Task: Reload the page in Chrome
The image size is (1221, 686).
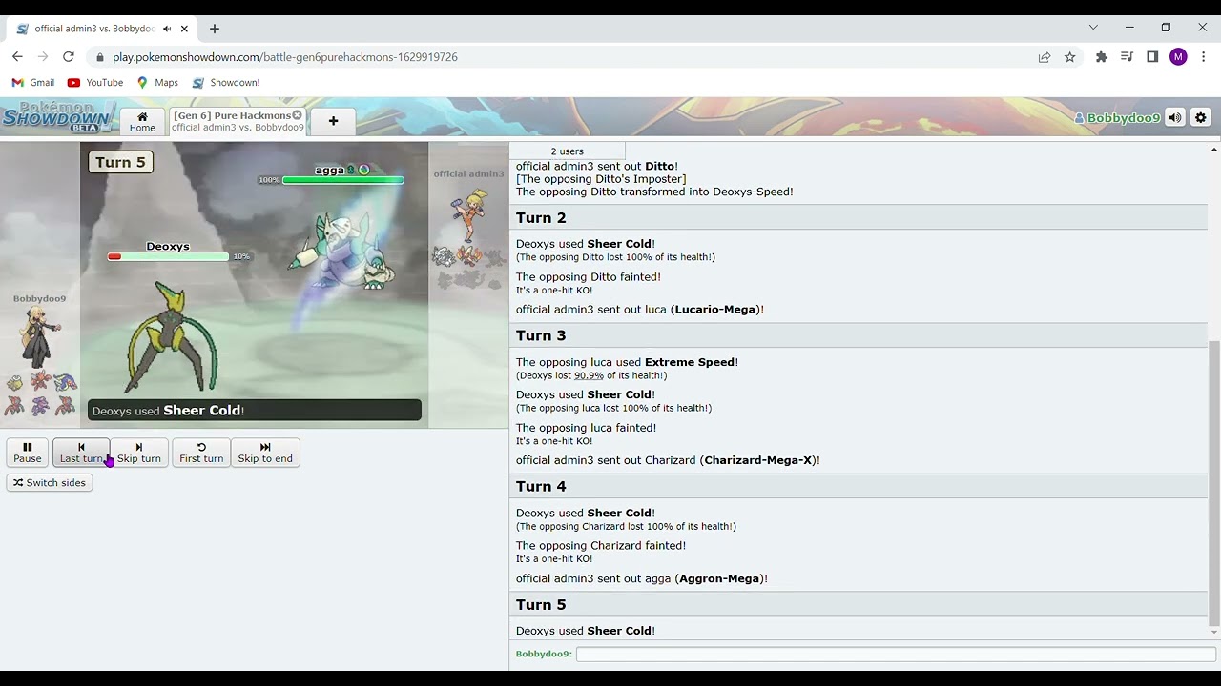Action: [x=69, y=57]
